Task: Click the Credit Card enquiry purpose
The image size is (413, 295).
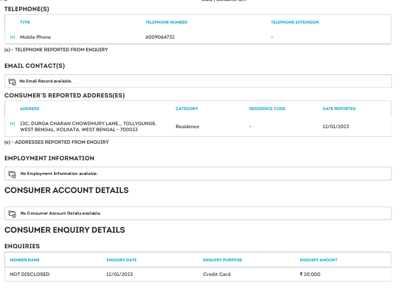Action: point(217,274)
